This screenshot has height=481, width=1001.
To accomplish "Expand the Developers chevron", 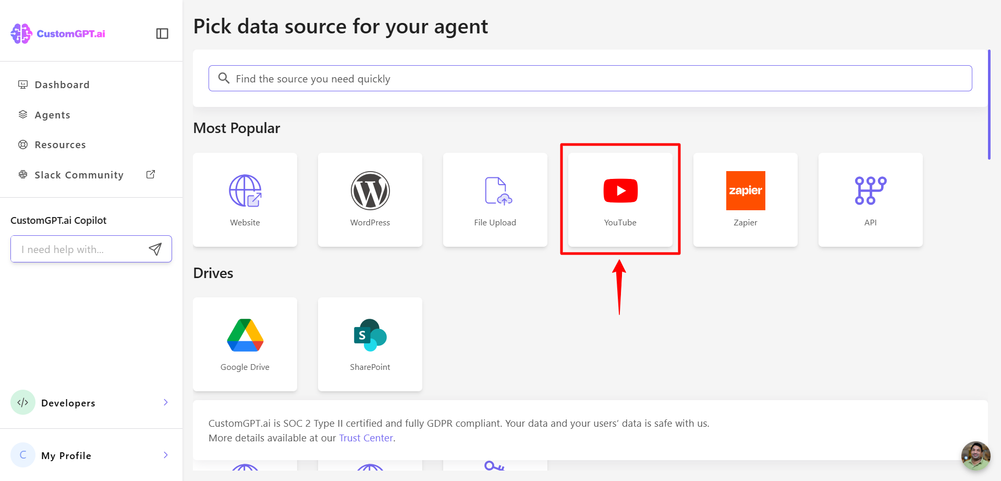I will pyautogui.click(x=166, y=402).
